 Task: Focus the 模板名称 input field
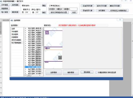pos(36,6)
